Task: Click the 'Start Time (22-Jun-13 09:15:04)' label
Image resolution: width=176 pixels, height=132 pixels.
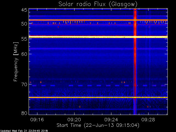Action: pos(98,125)
